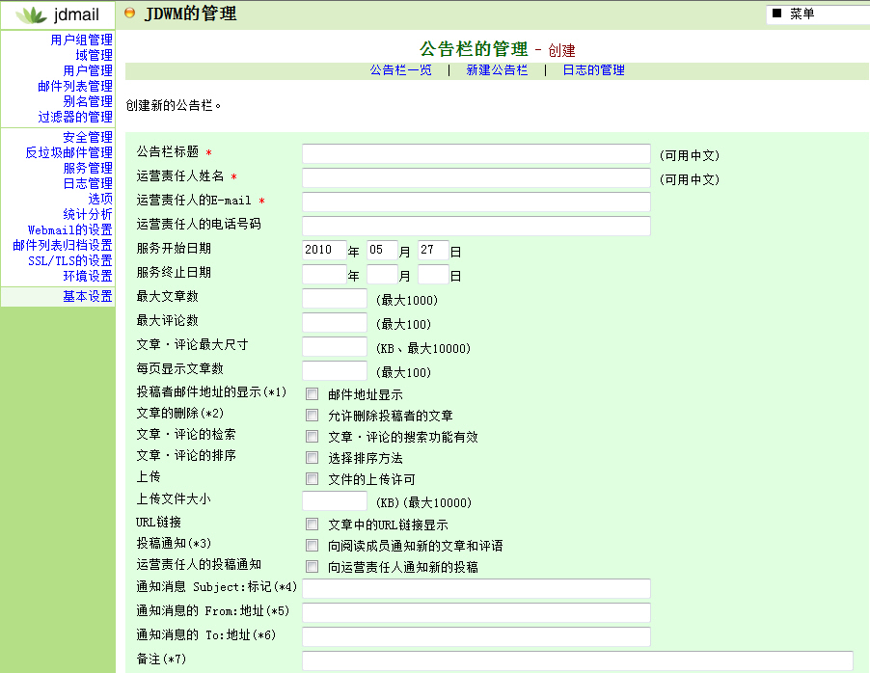Open 统计分析
870x673 pixels.
(x=88, y=214)
